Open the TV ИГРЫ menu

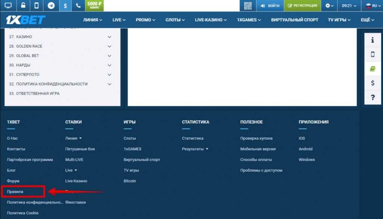[x=339, y=20]
